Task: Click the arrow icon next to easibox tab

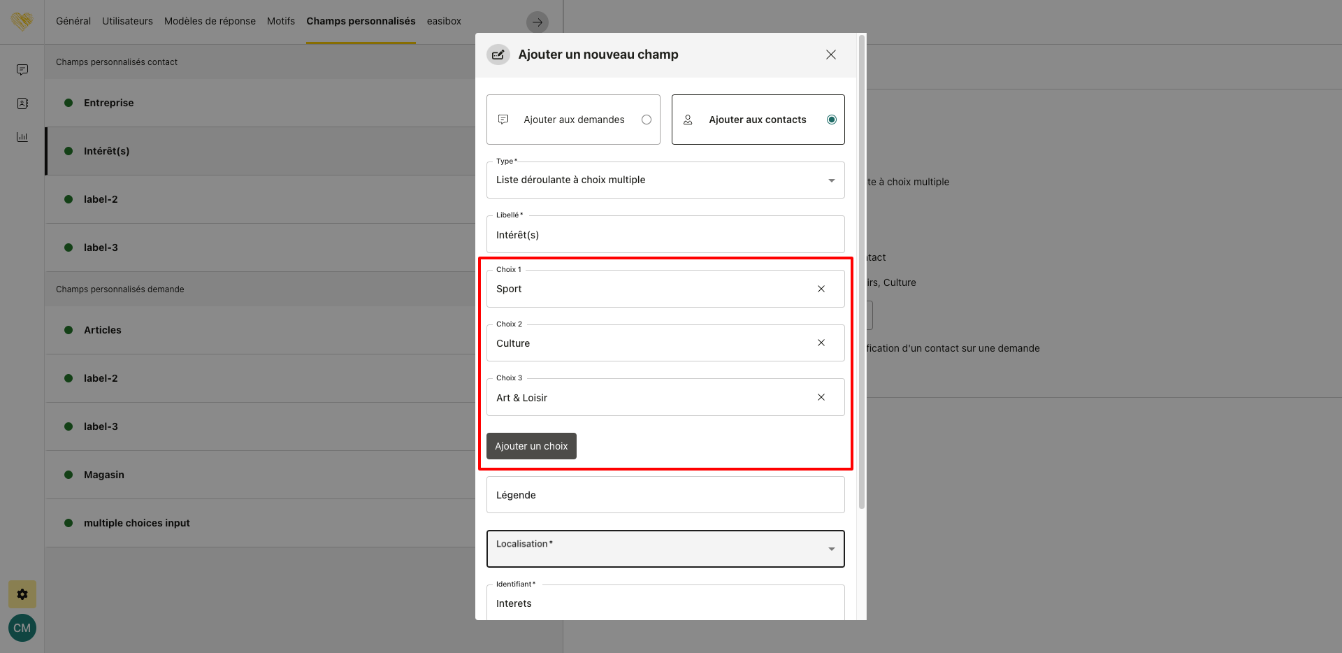Action: pyautogui.click(x=537, y=22)
